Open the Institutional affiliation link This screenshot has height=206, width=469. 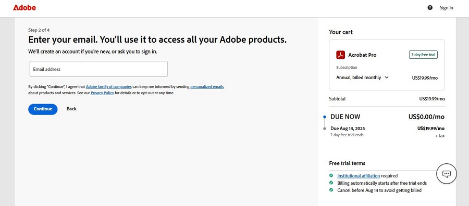[359, 176]
